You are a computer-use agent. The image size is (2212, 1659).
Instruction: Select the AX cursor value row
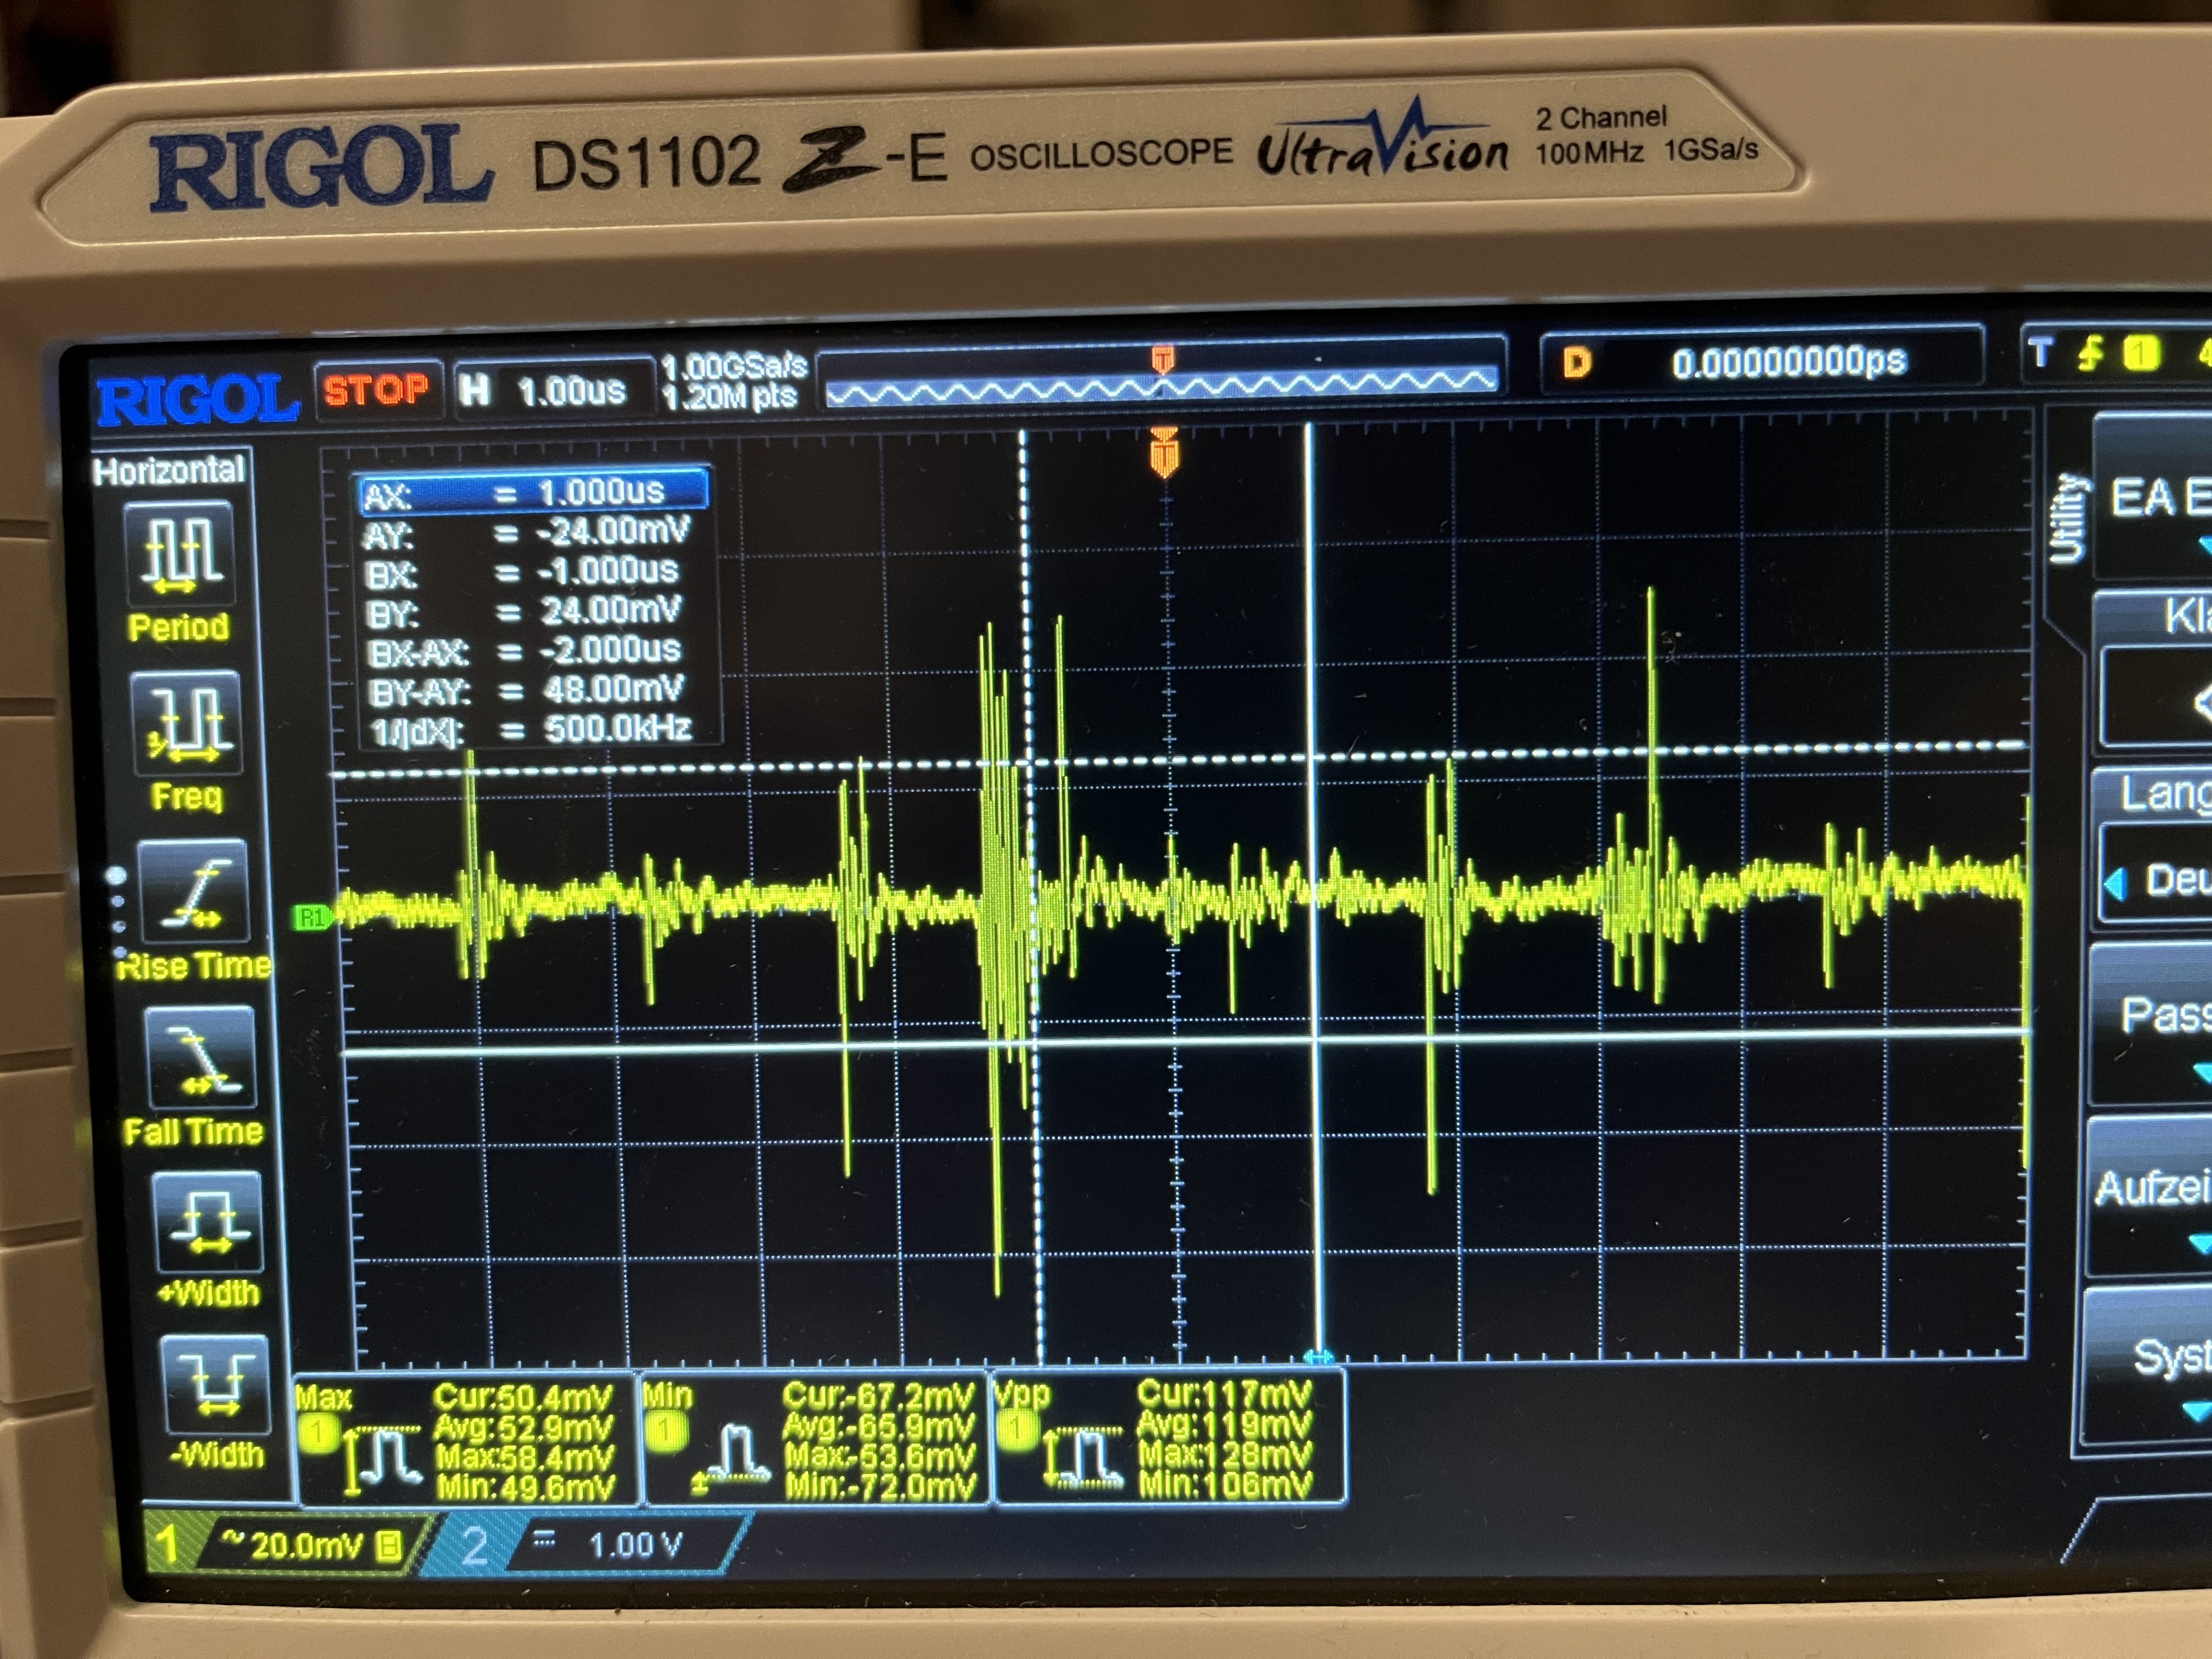[533, 492]
